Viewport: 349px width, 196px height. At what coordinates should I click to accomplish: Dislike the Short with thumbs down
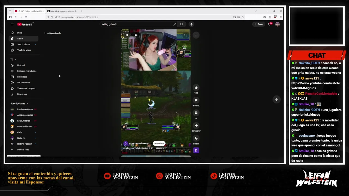[196, 100]
